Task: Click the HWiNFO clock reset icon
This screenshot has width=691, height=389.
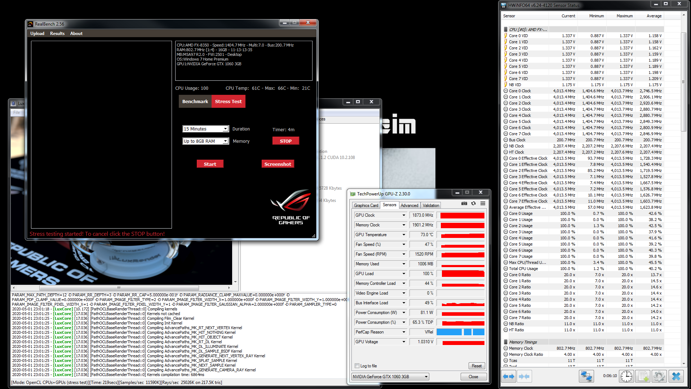Action: click(x=626, y=376)
